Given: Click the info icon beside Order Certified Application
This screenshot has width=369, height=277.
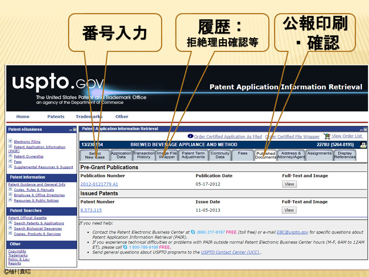Looking at the screenshot, I should click(x=190, y=136).
